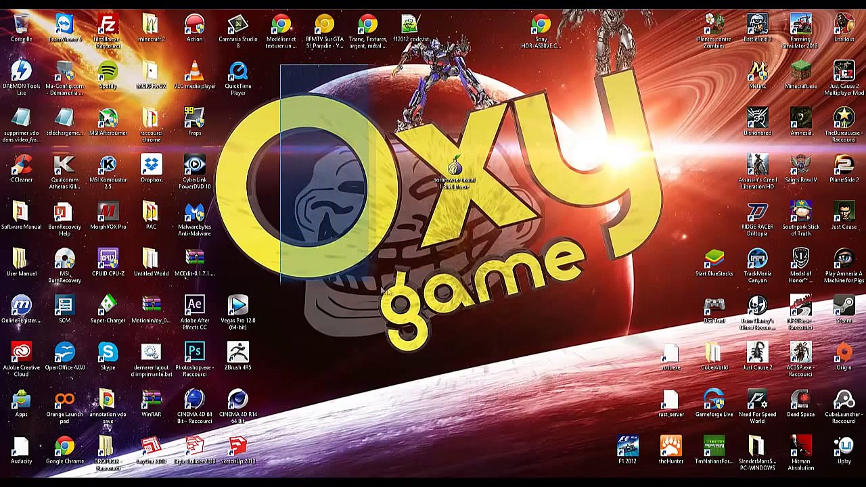The width and height of the screenshot is (866, 487).
Task: Open the Steam shortcut
Action: (x=844, y=306)
